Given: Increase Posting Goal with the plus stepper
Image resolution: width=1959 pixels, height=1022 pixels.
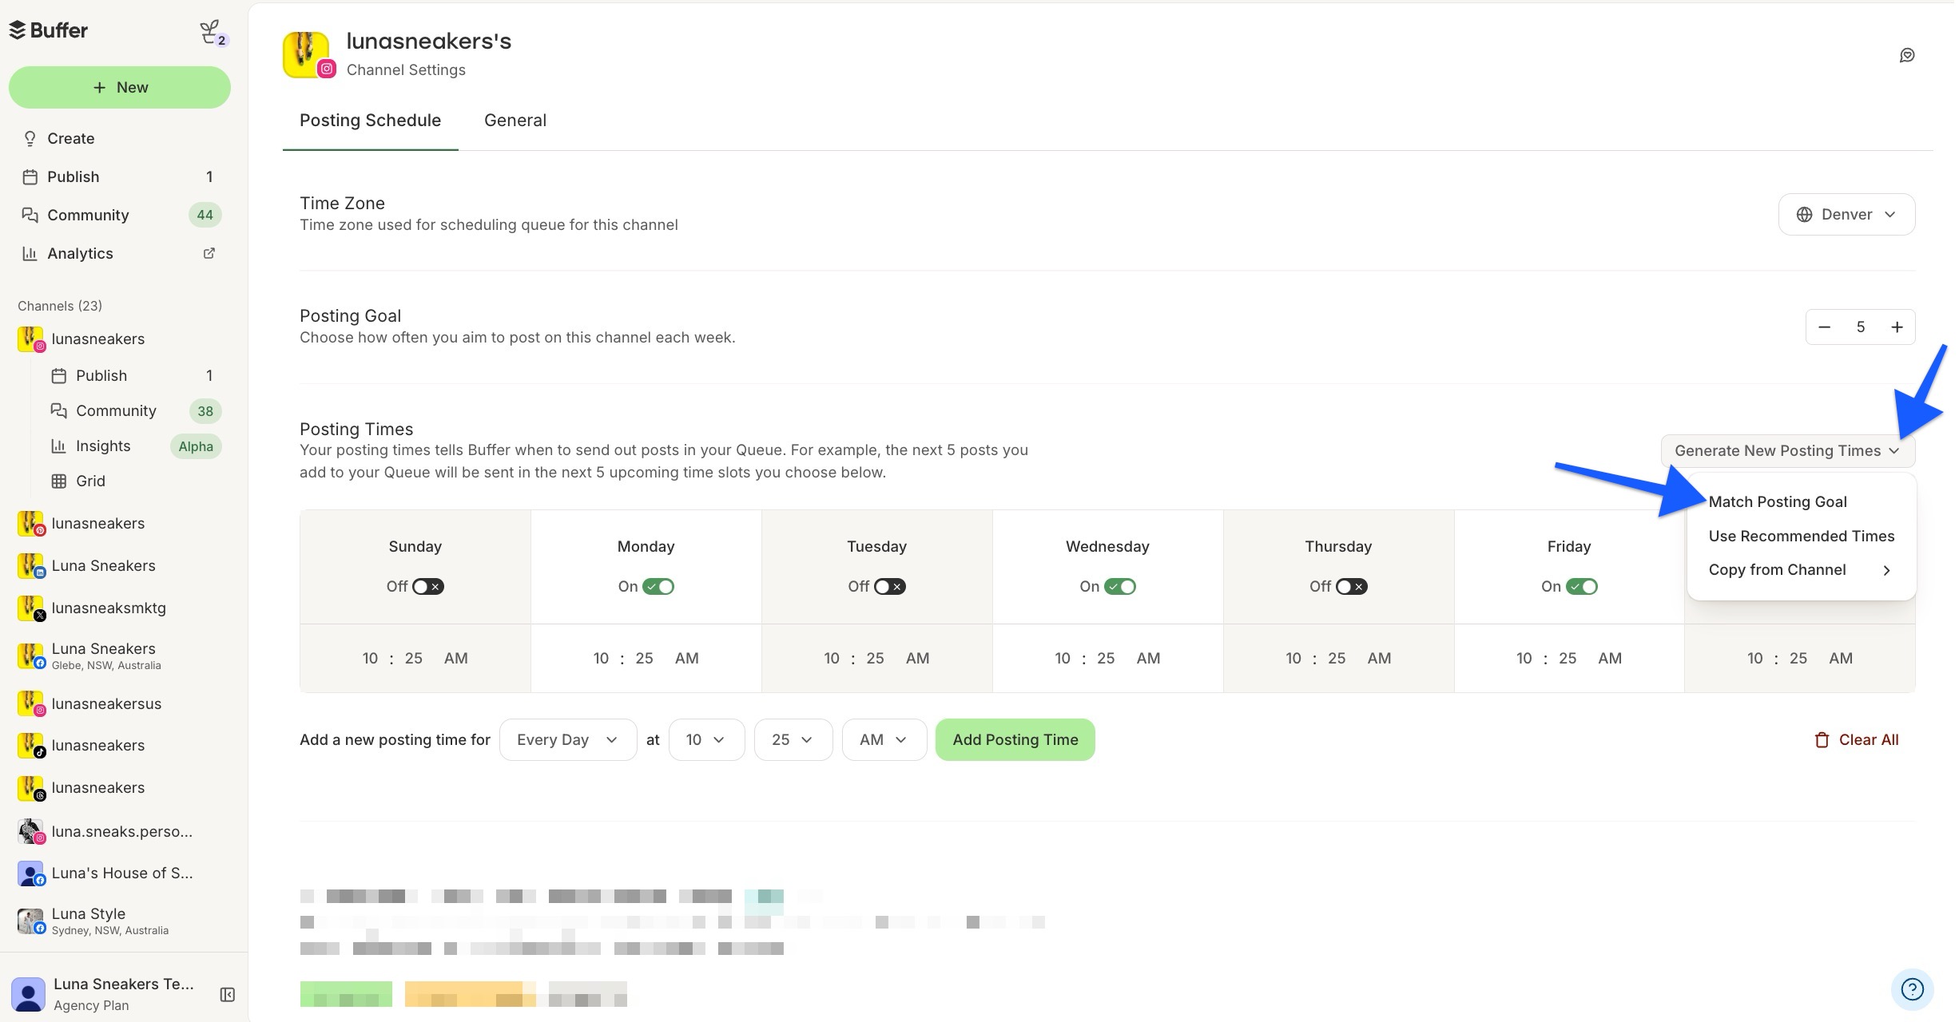Looking at the screenshot, I should [x=1897, y=327].
